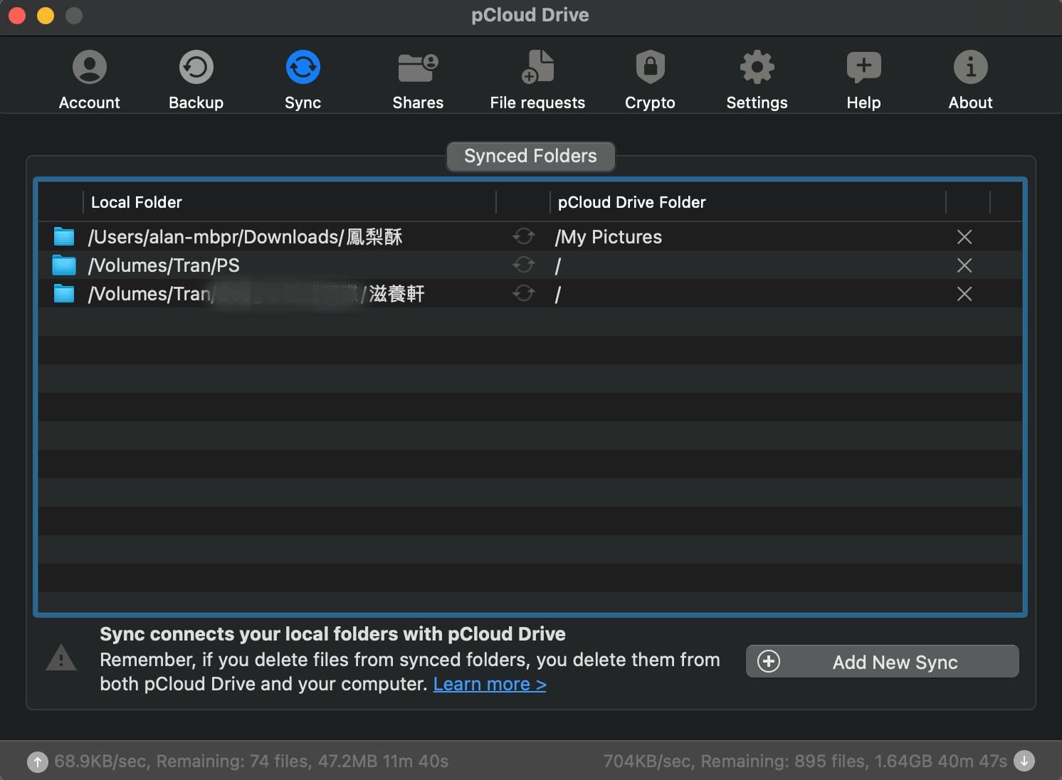Open the Shares section
The image size is (1062, 780).
point(418,80)
